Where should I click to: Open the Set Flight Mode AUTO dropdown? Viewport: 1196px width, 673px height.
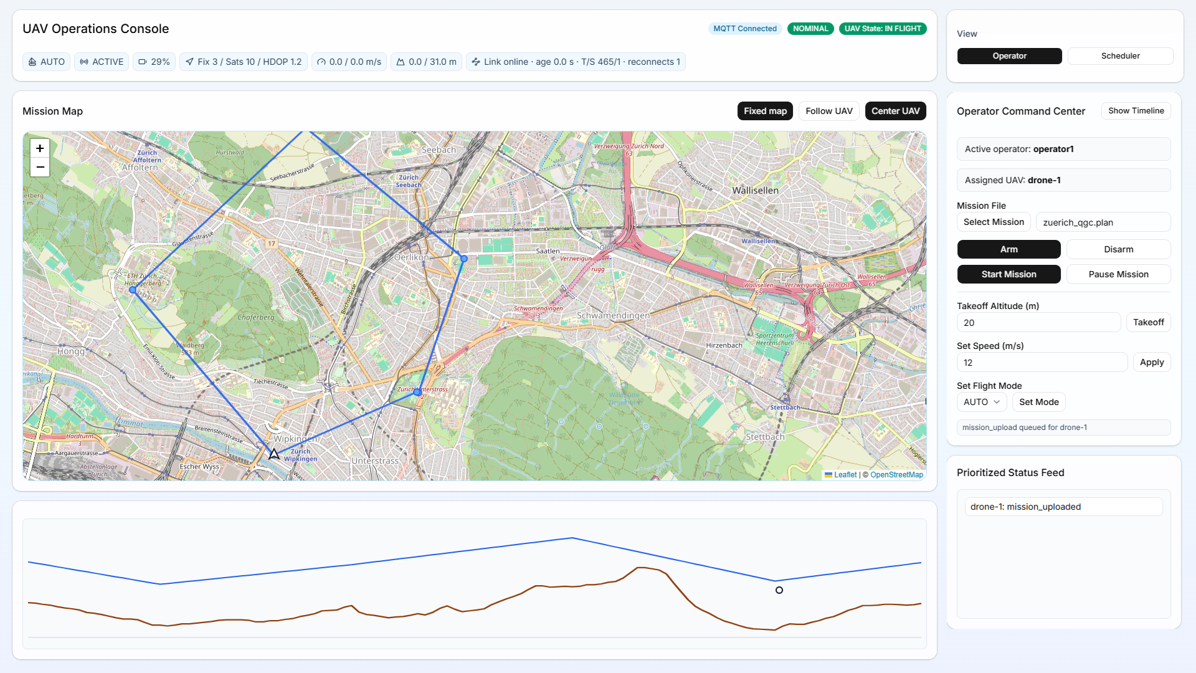(x=981, y=402)
